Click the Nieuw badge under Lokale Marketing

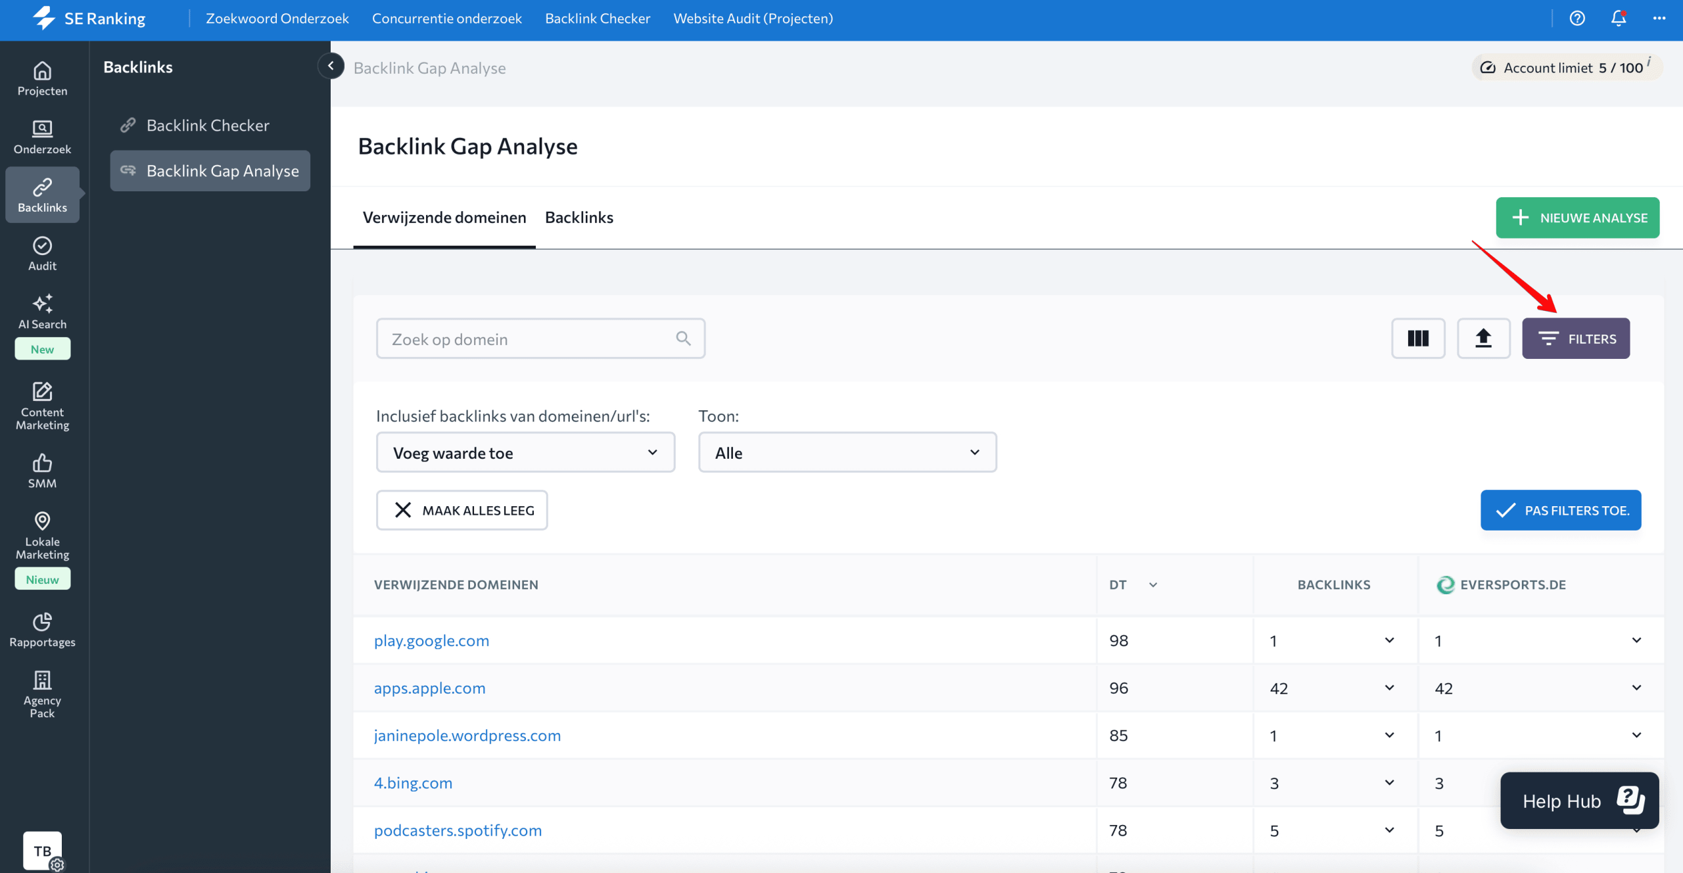[x=42, y=579]
